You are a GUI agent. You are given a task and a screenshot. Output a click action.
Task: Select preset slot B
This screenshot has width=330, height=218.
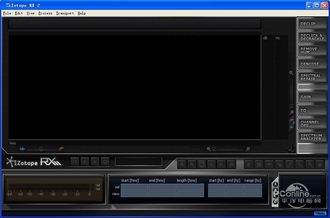[x=275, y=190]
